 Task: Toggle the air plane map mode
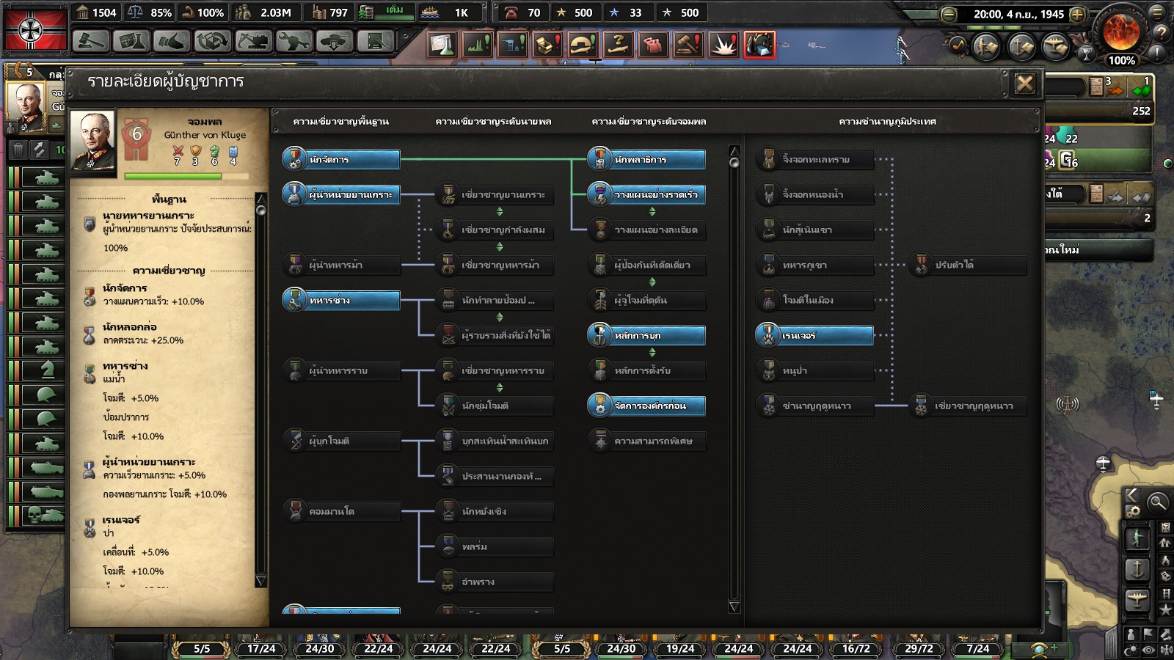coord(1137,599)
